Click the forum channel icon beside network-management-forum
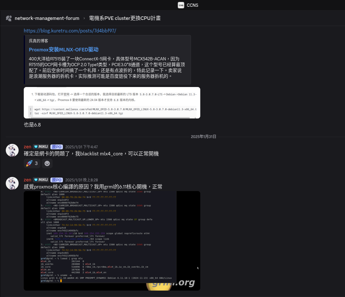345x297 pixels. 9,18
